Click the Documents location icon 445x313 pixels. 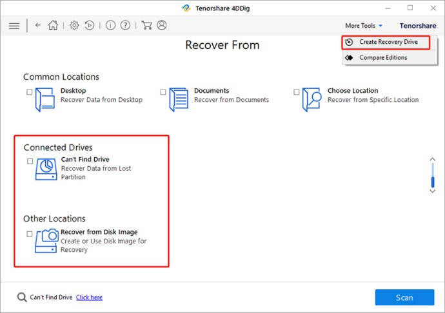(179, 100)
